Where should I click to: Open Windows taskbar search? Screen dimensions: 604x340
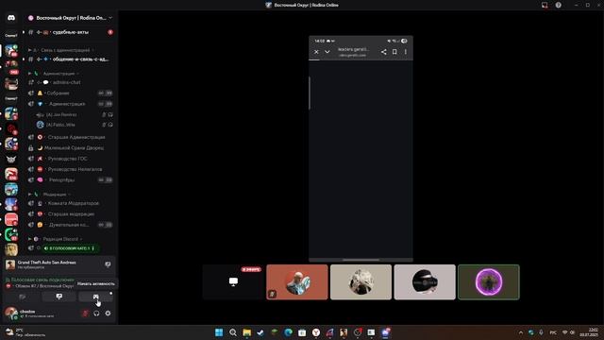[x=233, y=332]
